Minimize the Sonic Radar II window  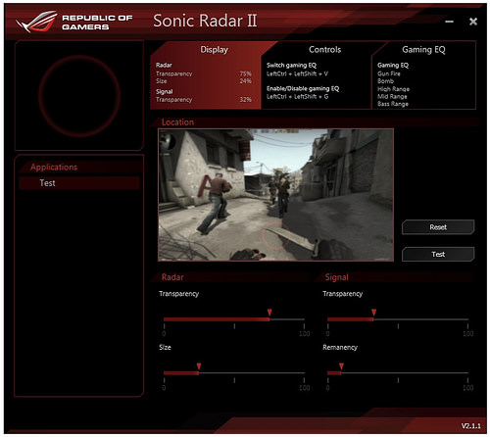tap(450, 22)
